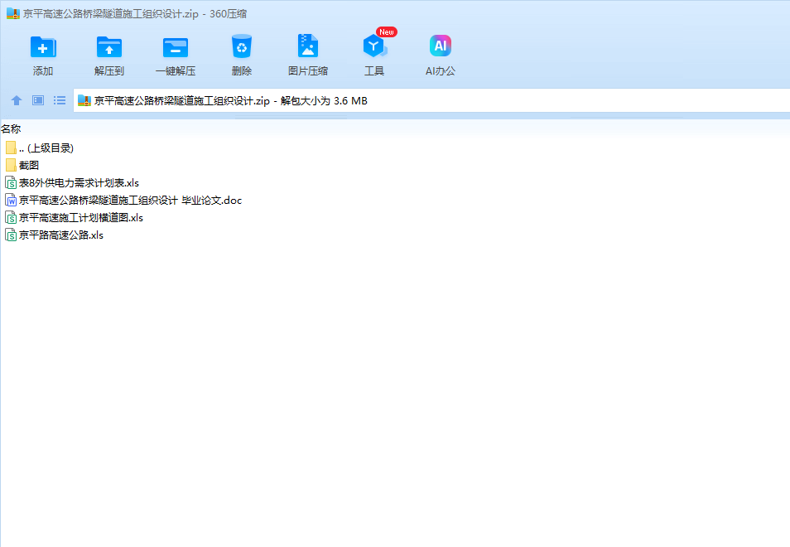Click the folder icon next to 截图
Image resolution: width=790 pixels, height=547 pixels.
(x=11, y=165)
